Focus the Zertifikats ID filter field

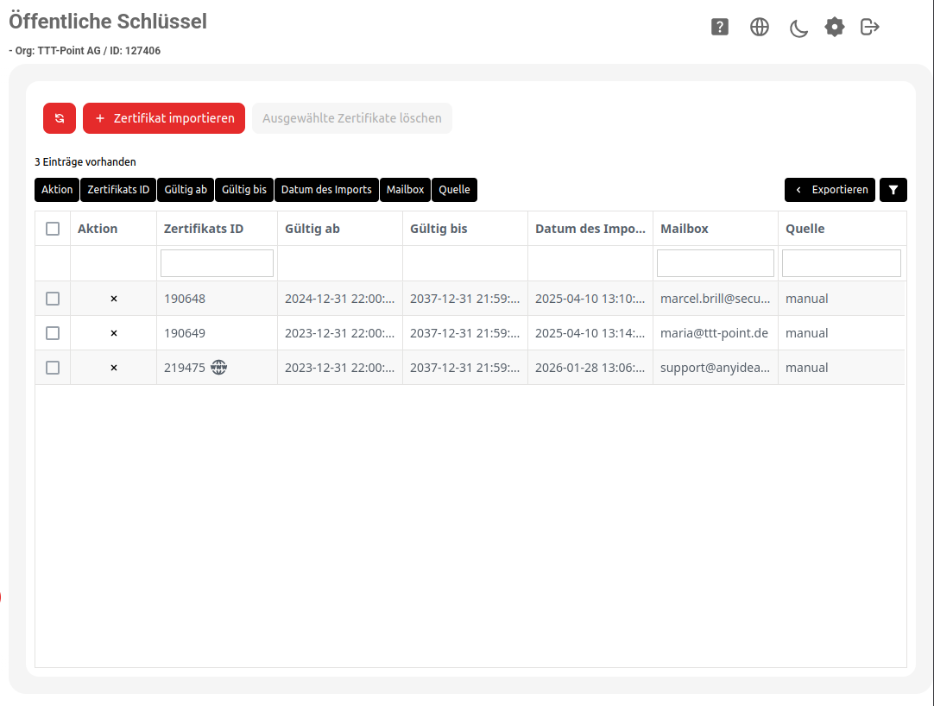coord(217,263)
